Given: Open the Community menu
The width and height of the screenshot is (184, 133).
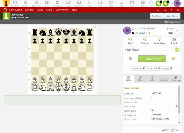Looking at the screenshot, I should point(62,10).
